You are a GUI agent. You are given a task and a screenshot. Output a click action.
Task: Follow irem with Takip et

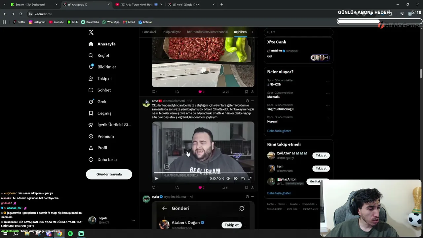321,168
